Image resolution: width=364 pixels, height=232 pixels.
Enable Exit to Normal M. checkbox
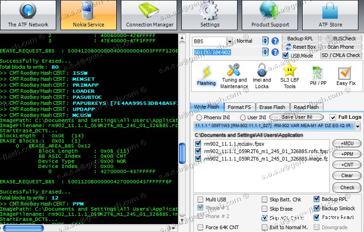tap(265, 227)
